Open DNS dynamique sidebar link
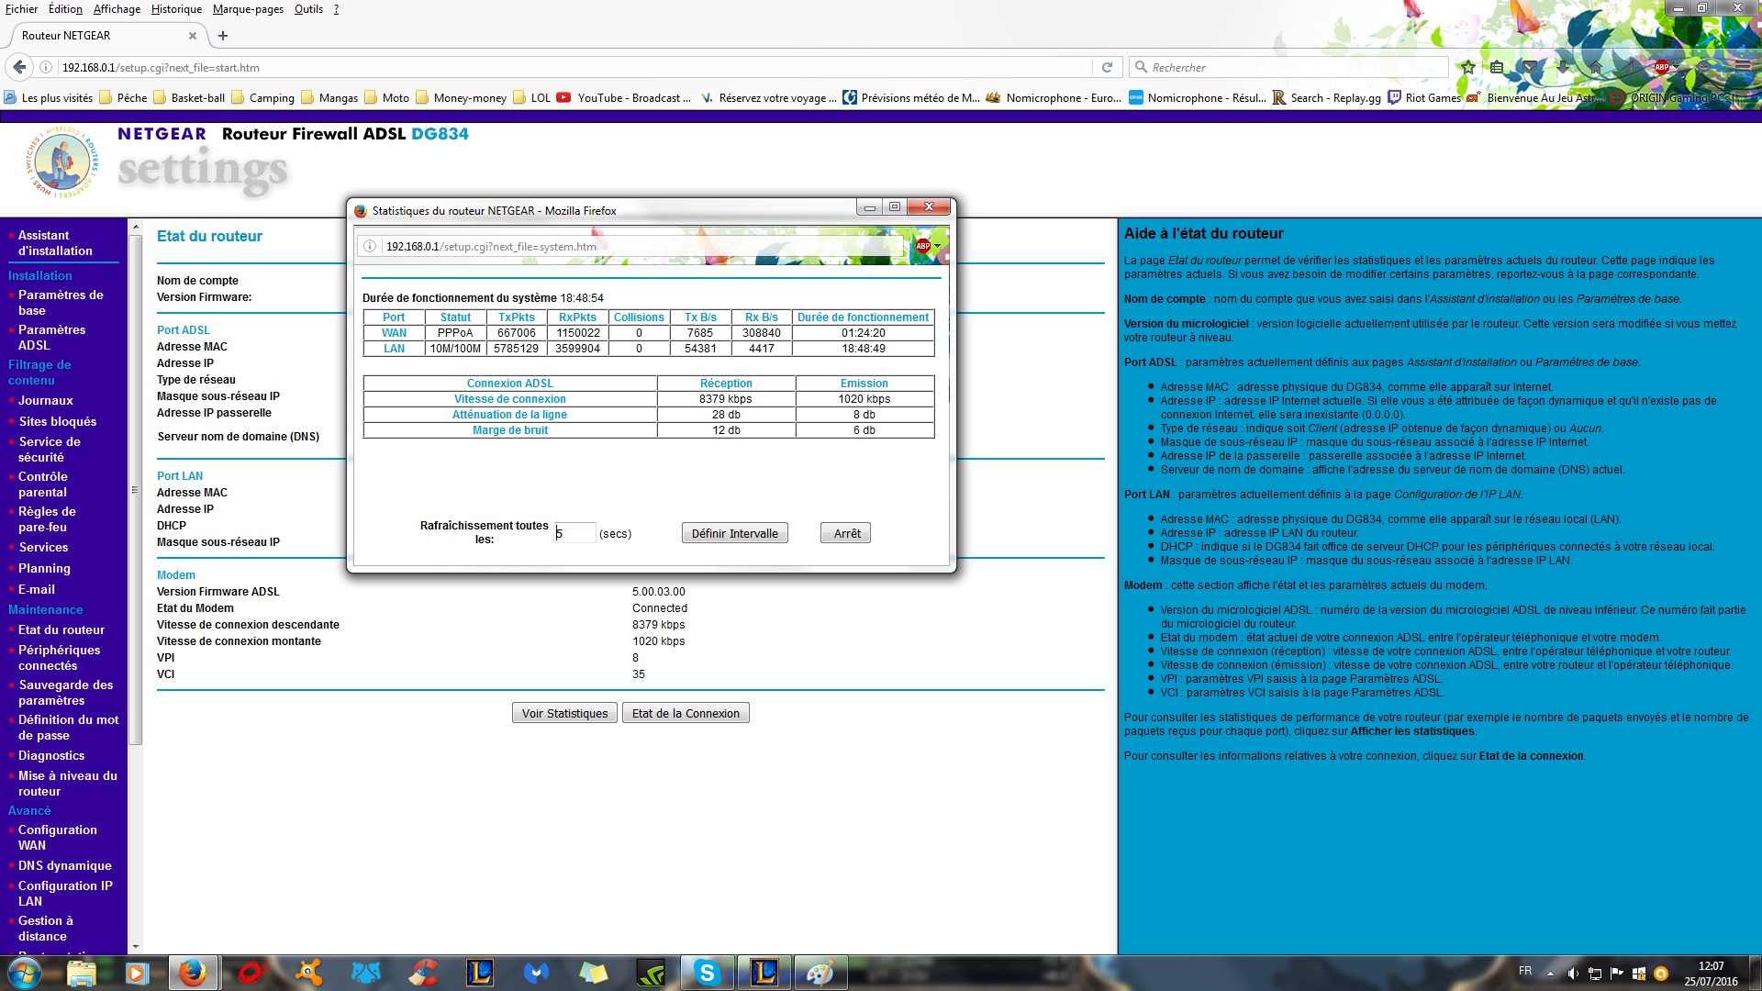The width and height of the screenshot is (1762, 991). (x=65, y=865)
